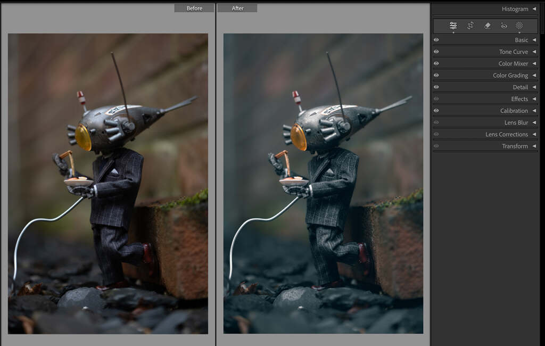This screenshot has height=346, width=545.
Task: Expand the Calibration panel arrow
Action: click(534, 111)
